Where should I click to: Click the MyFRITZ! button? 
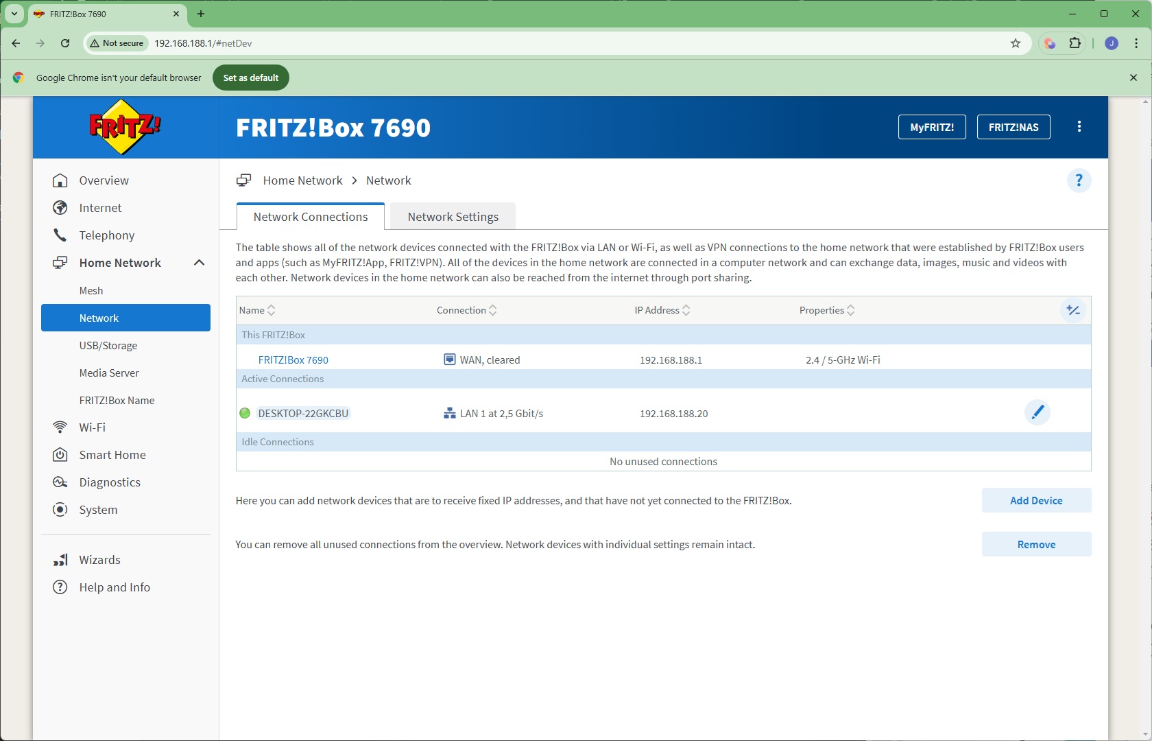tap(932, 127)
